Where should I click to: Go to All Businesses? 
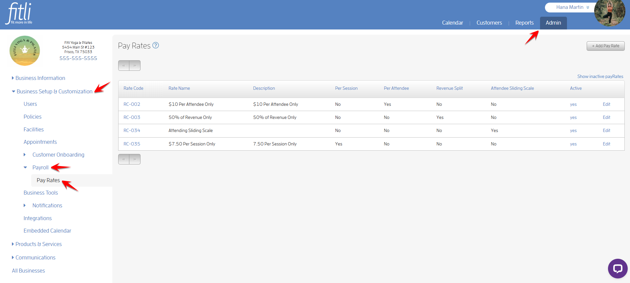[x=28, y=271]
